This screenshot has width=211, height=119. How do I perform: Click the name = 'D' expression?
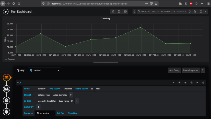(x=66, y=101)
